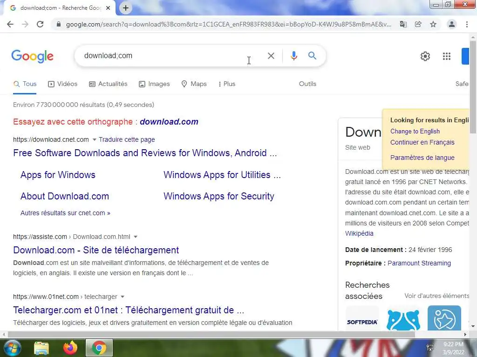Viewport: 477px width, 357px height.
Task: Click the Softpedia thumbnail in related searches
Action: [362, 318]
